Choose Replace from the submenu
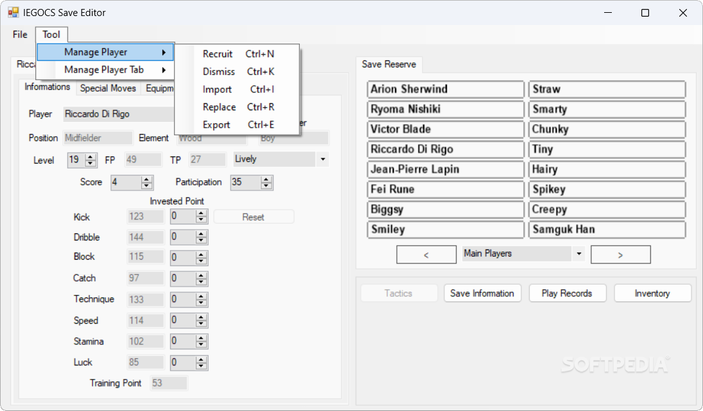Viewport: 703px width, 411px height. pyautogui.click(x=237, y=107)
